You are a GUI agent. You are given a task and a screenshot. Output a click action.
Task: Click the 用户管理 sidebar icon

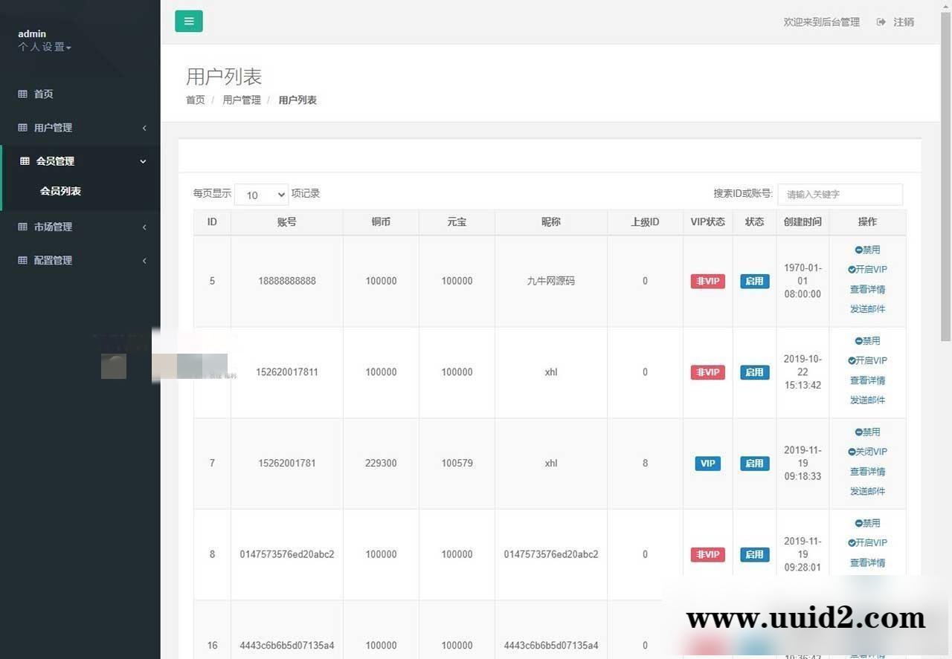point(25,127)
